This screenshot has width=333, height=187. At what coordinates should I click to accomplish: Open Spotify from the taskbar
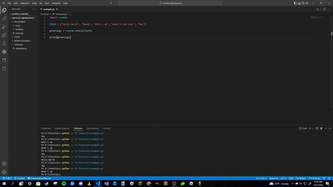point(63,183)
